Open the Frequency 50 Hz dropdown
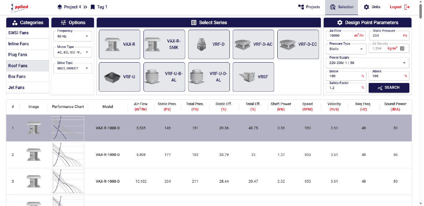The height and width of the screenshot is (206, 424). pos(73,36)
